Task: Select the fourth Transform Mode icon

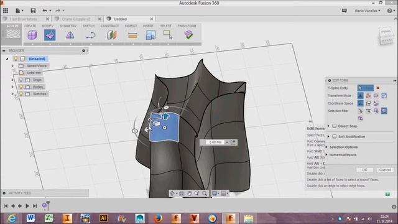Action: pos(384,95)
